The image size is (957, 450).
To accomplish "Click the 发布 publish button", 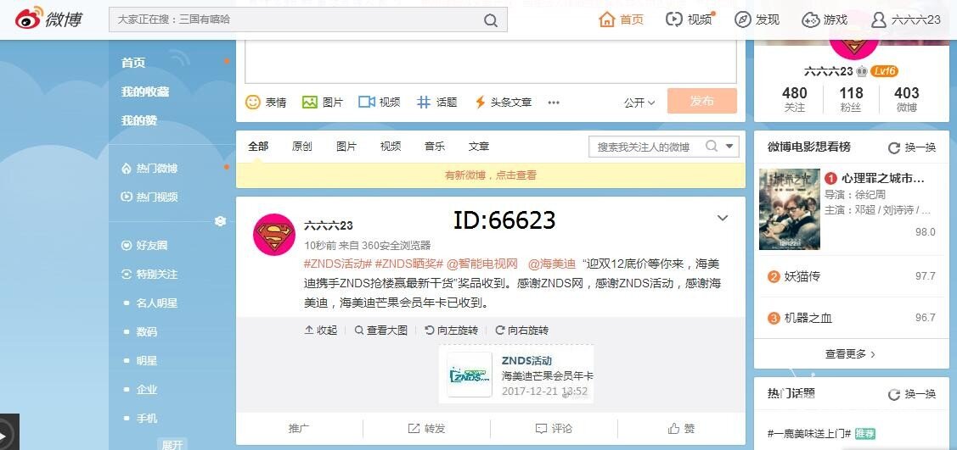I will click(x=702, y=101).
